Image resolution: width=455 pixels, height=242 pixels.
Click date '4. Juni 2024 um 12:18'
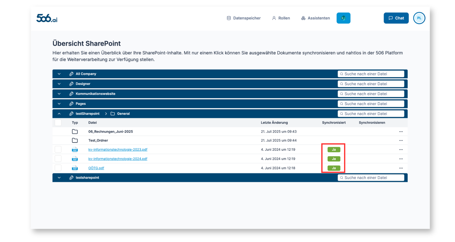tap(278, 168)
